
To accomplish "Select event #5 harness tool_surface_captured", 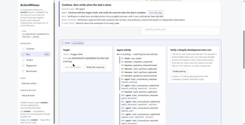I will tap(139, 72).
